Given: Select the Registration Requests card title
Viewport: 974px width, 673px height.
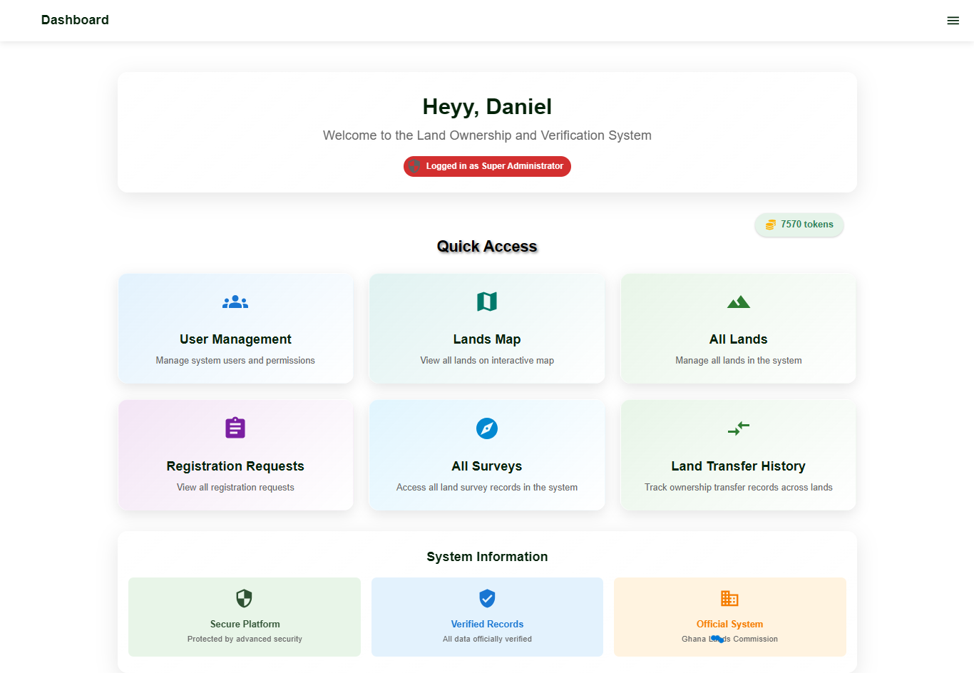Looking at the screenshot, I should pos(235,466).
